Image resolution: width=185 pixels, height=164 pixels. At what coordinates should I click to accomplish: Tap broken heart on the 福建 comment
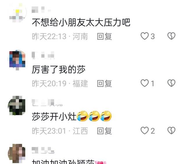[x=171, y=83]
